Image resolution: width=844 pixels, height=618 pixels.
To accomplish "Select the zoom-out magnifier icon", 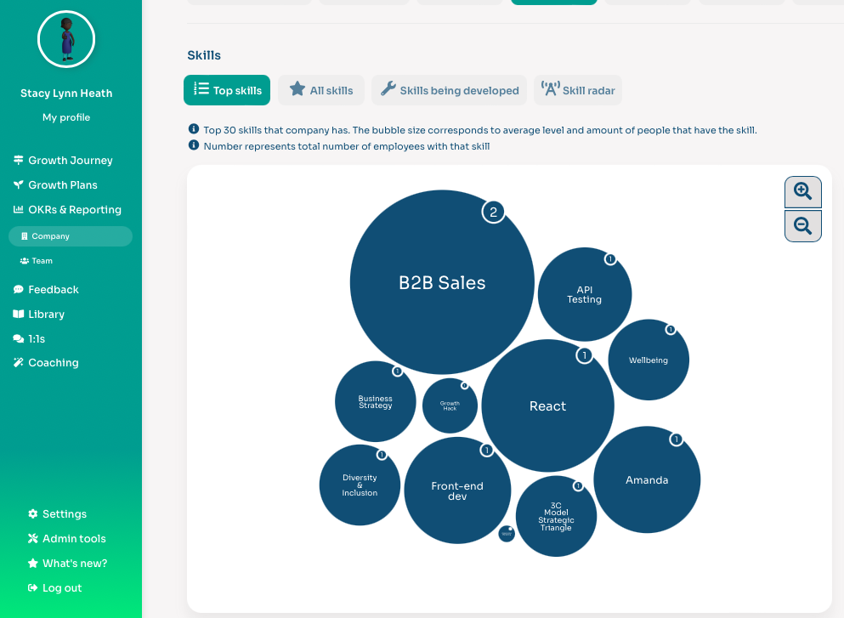I will click(x=802, y=225).
